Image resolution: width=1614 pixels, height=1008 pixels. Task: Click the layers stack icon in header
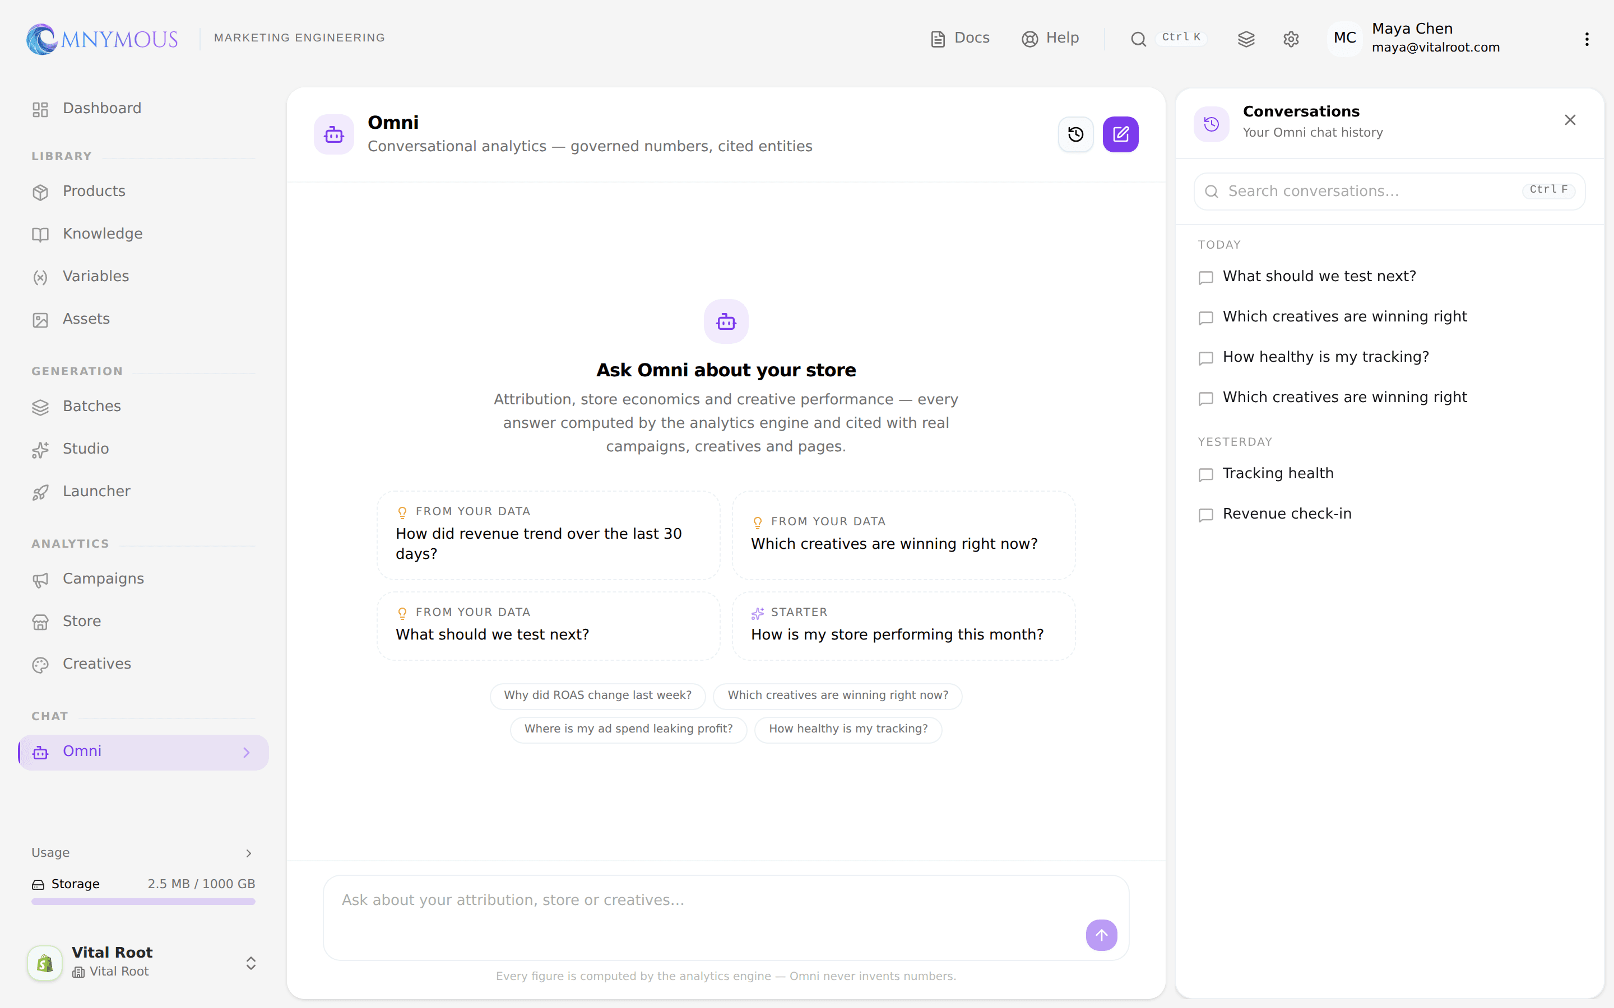(x=1246, y=39)
